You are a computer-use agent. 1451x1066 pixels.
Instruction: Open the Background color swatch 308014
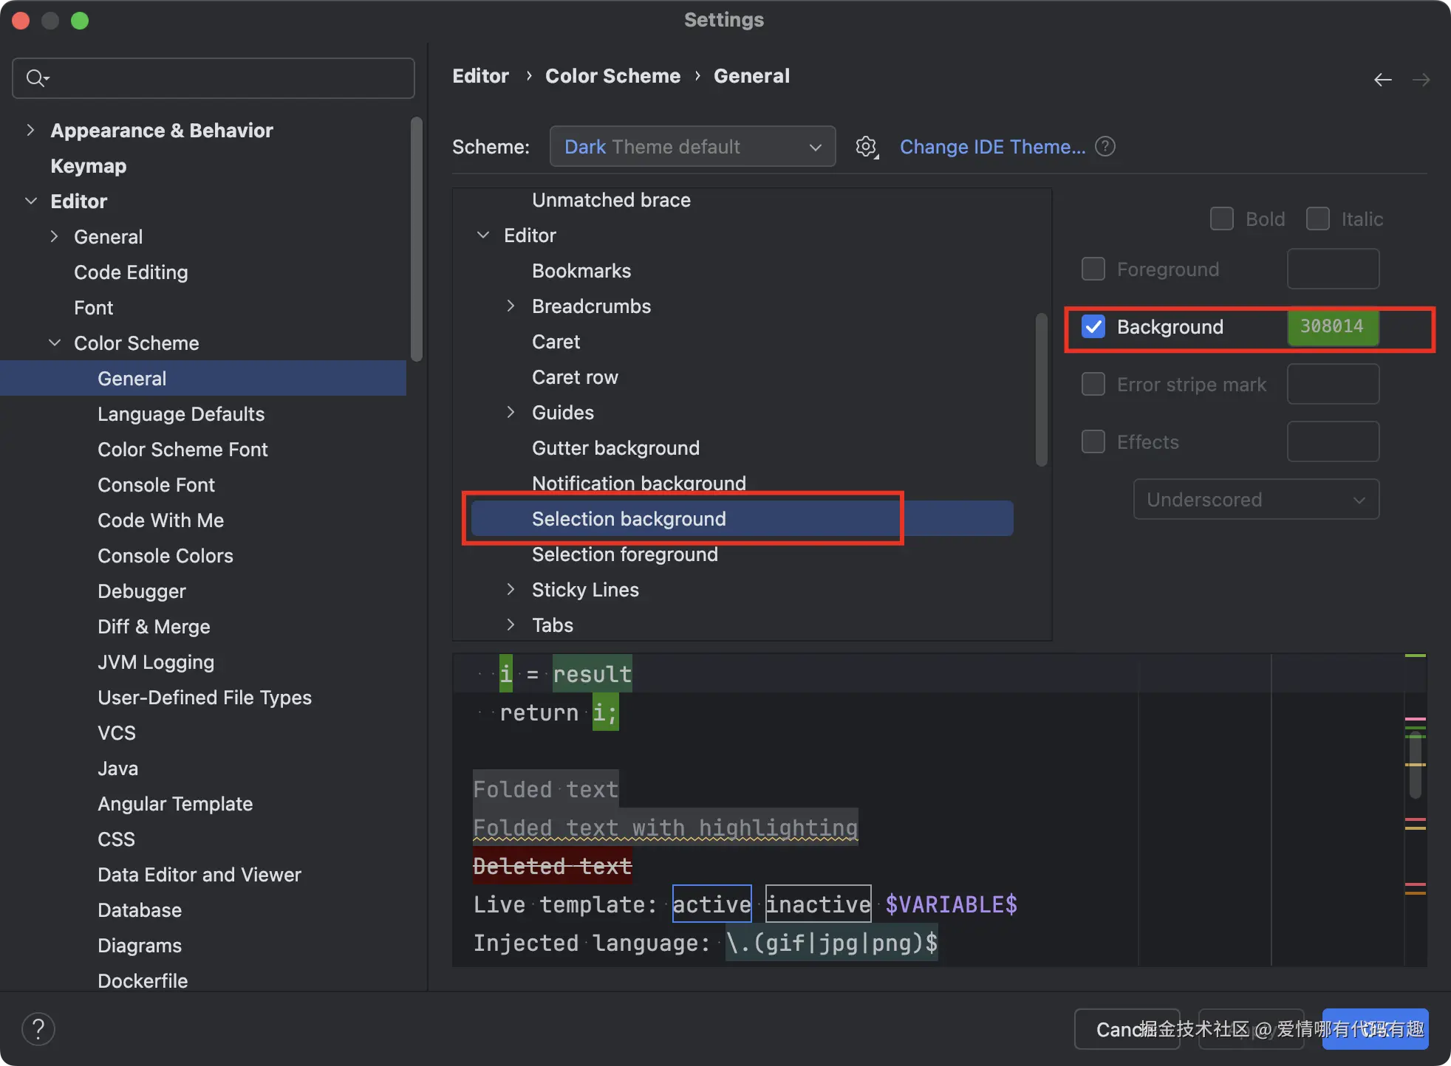[x=1333, y=327]
